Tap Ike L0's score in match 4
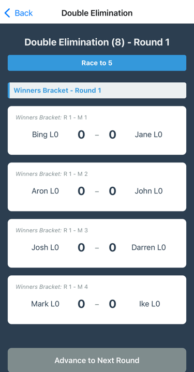 [x=112, y=304]
